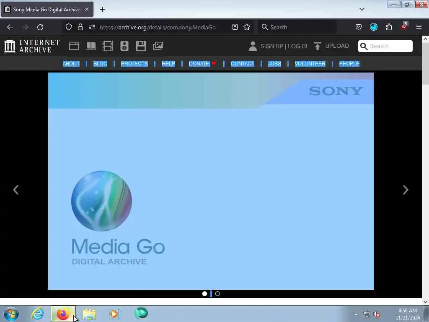Open the VOLUNTEER link
Image resolution: width=429 pixels, height=322 pixels.
[310, 64]
